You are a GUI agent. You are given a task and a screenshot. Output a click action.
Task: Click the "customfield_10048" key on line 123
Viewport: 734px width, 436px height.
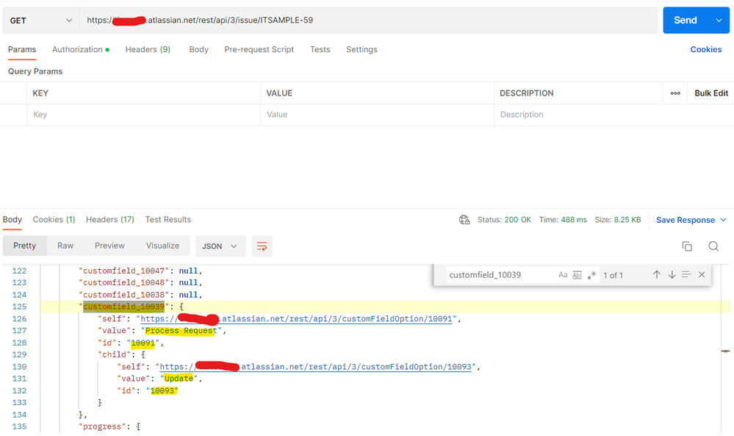pyautogui.click(x=123, y=282)
